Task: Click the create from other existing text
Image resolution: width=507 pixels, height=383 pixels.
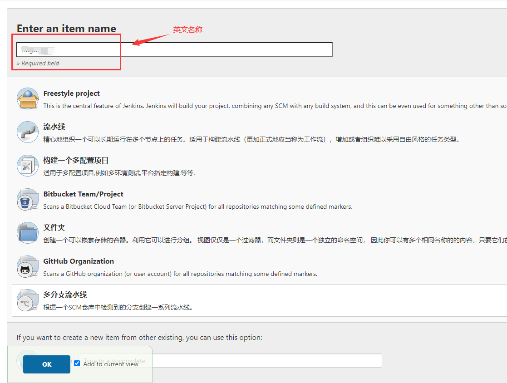Action: (139, 338)
